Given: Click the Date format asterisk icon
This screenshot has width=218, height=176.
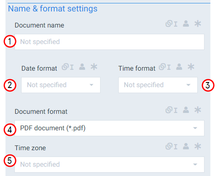Looking at the screenshot, I should (x=94, y=67).
